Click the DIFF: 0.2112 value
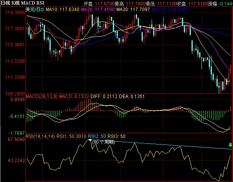The height and width of the screenshot is (182, 233). tap(104, 97)
